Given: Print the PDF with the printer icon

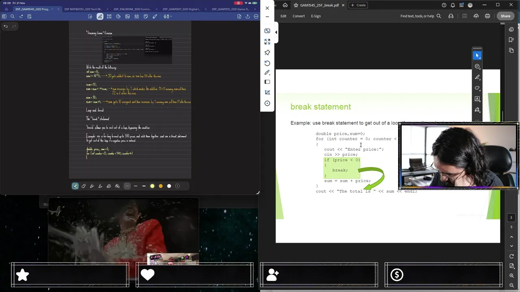Looking at the screenshot, I should (487, 16).
